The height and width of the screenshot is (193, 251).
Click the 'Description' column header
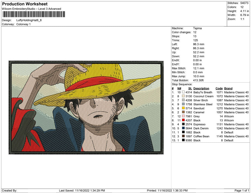coord(201,88)
